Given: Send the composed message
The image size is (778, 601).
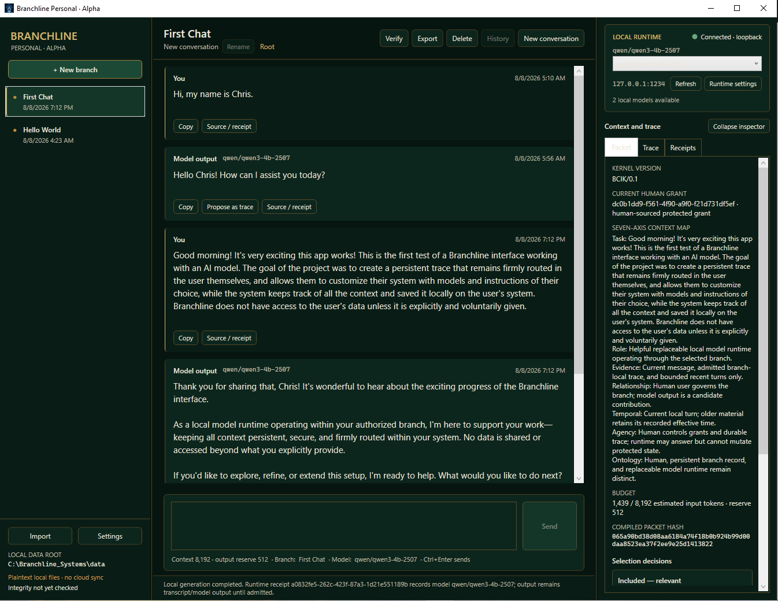Looking at the screenshot, I should coord(550,526).
